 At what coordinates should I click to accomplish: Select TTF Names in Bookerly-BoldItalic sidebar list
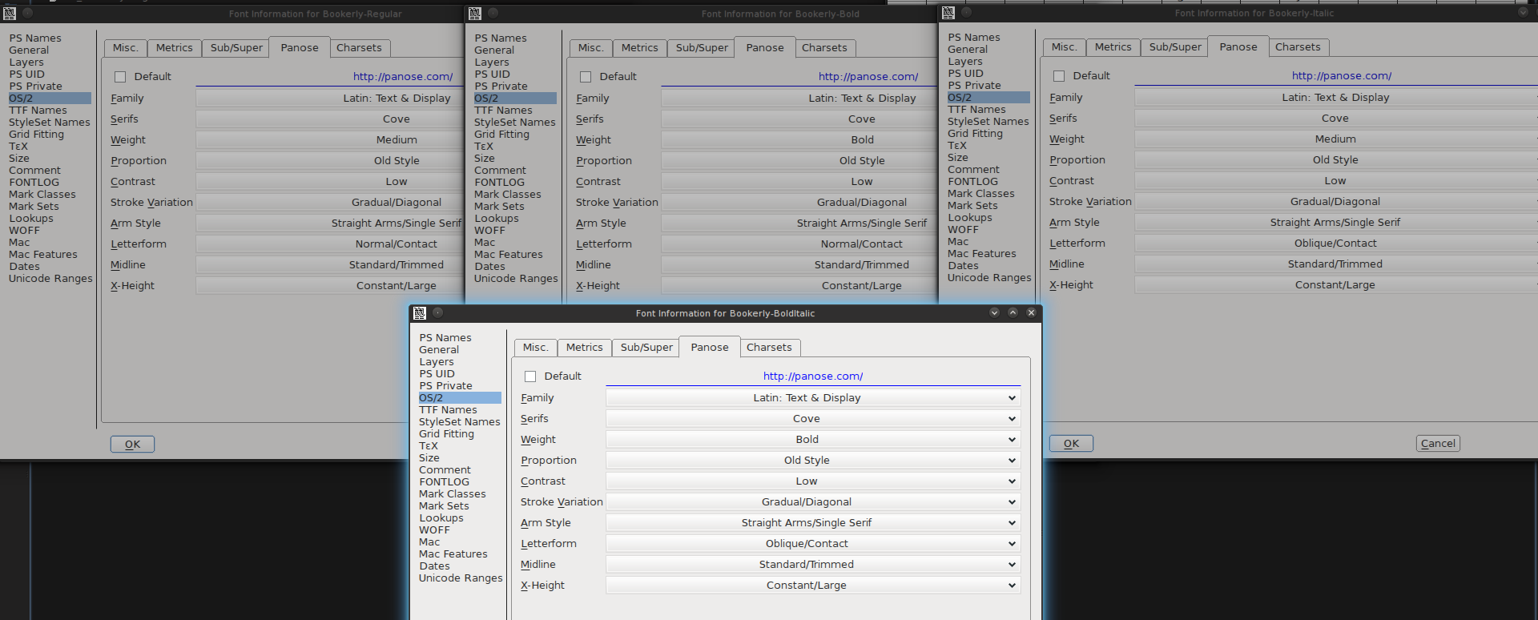(448, 410)
